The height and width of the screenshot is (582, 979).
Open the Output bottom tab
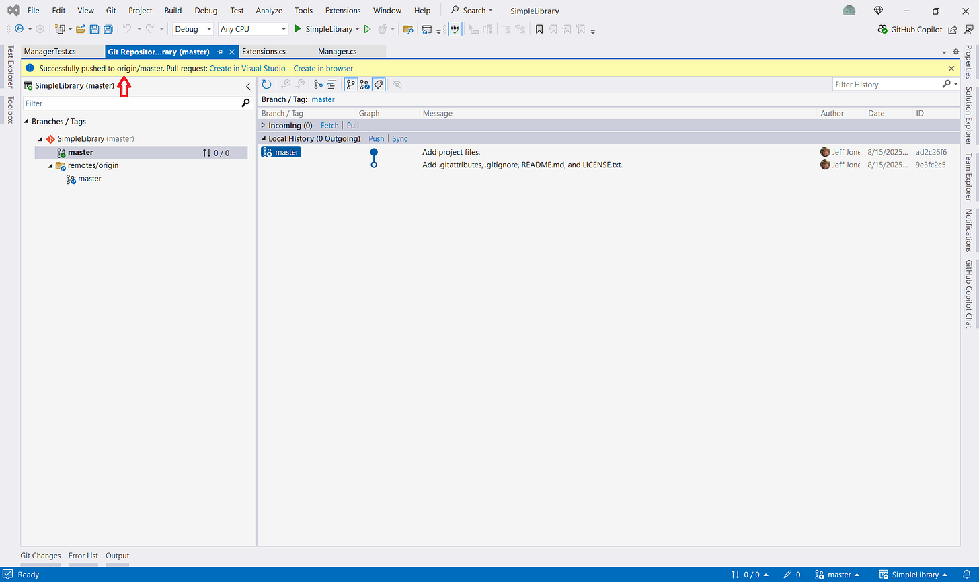118,556
